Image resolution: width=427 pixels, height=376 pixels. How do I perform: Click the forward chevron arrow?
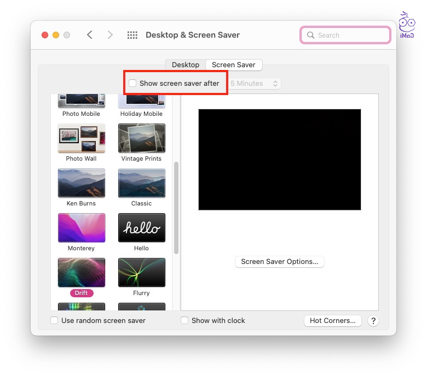pyautogui.click(x=110, y=35)
